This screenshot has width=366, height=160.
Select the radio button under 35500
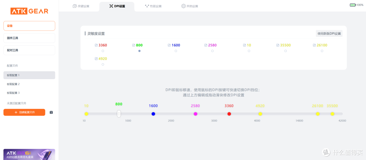(x=285, y=51)
